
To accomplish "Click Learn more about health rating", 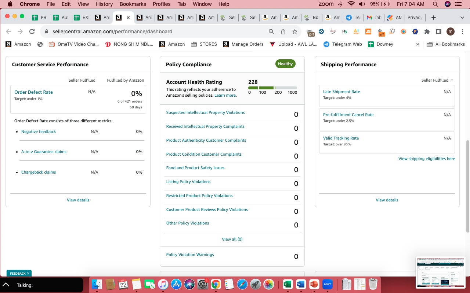I will [225, 95].
